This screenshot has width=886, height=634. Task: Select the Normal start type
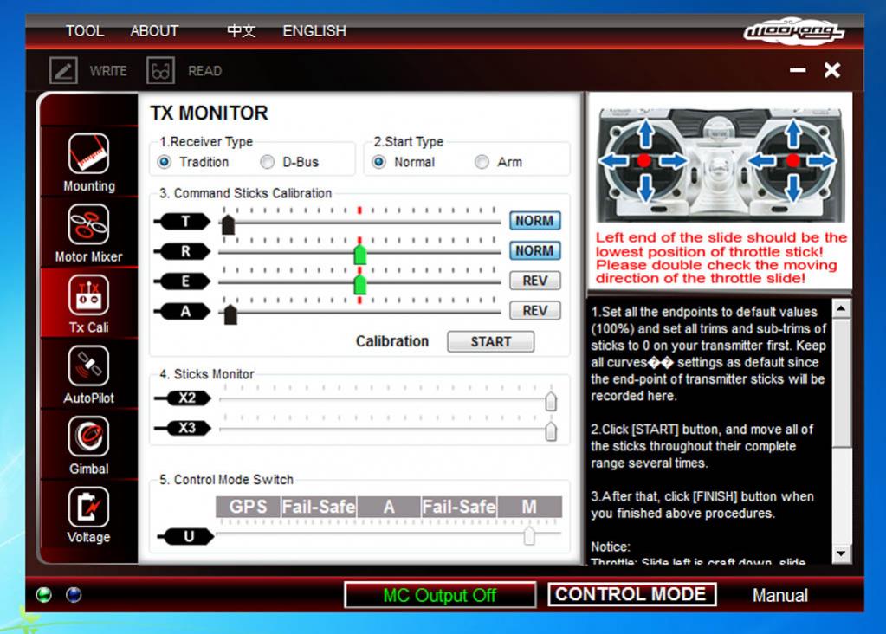pos(379,162)
